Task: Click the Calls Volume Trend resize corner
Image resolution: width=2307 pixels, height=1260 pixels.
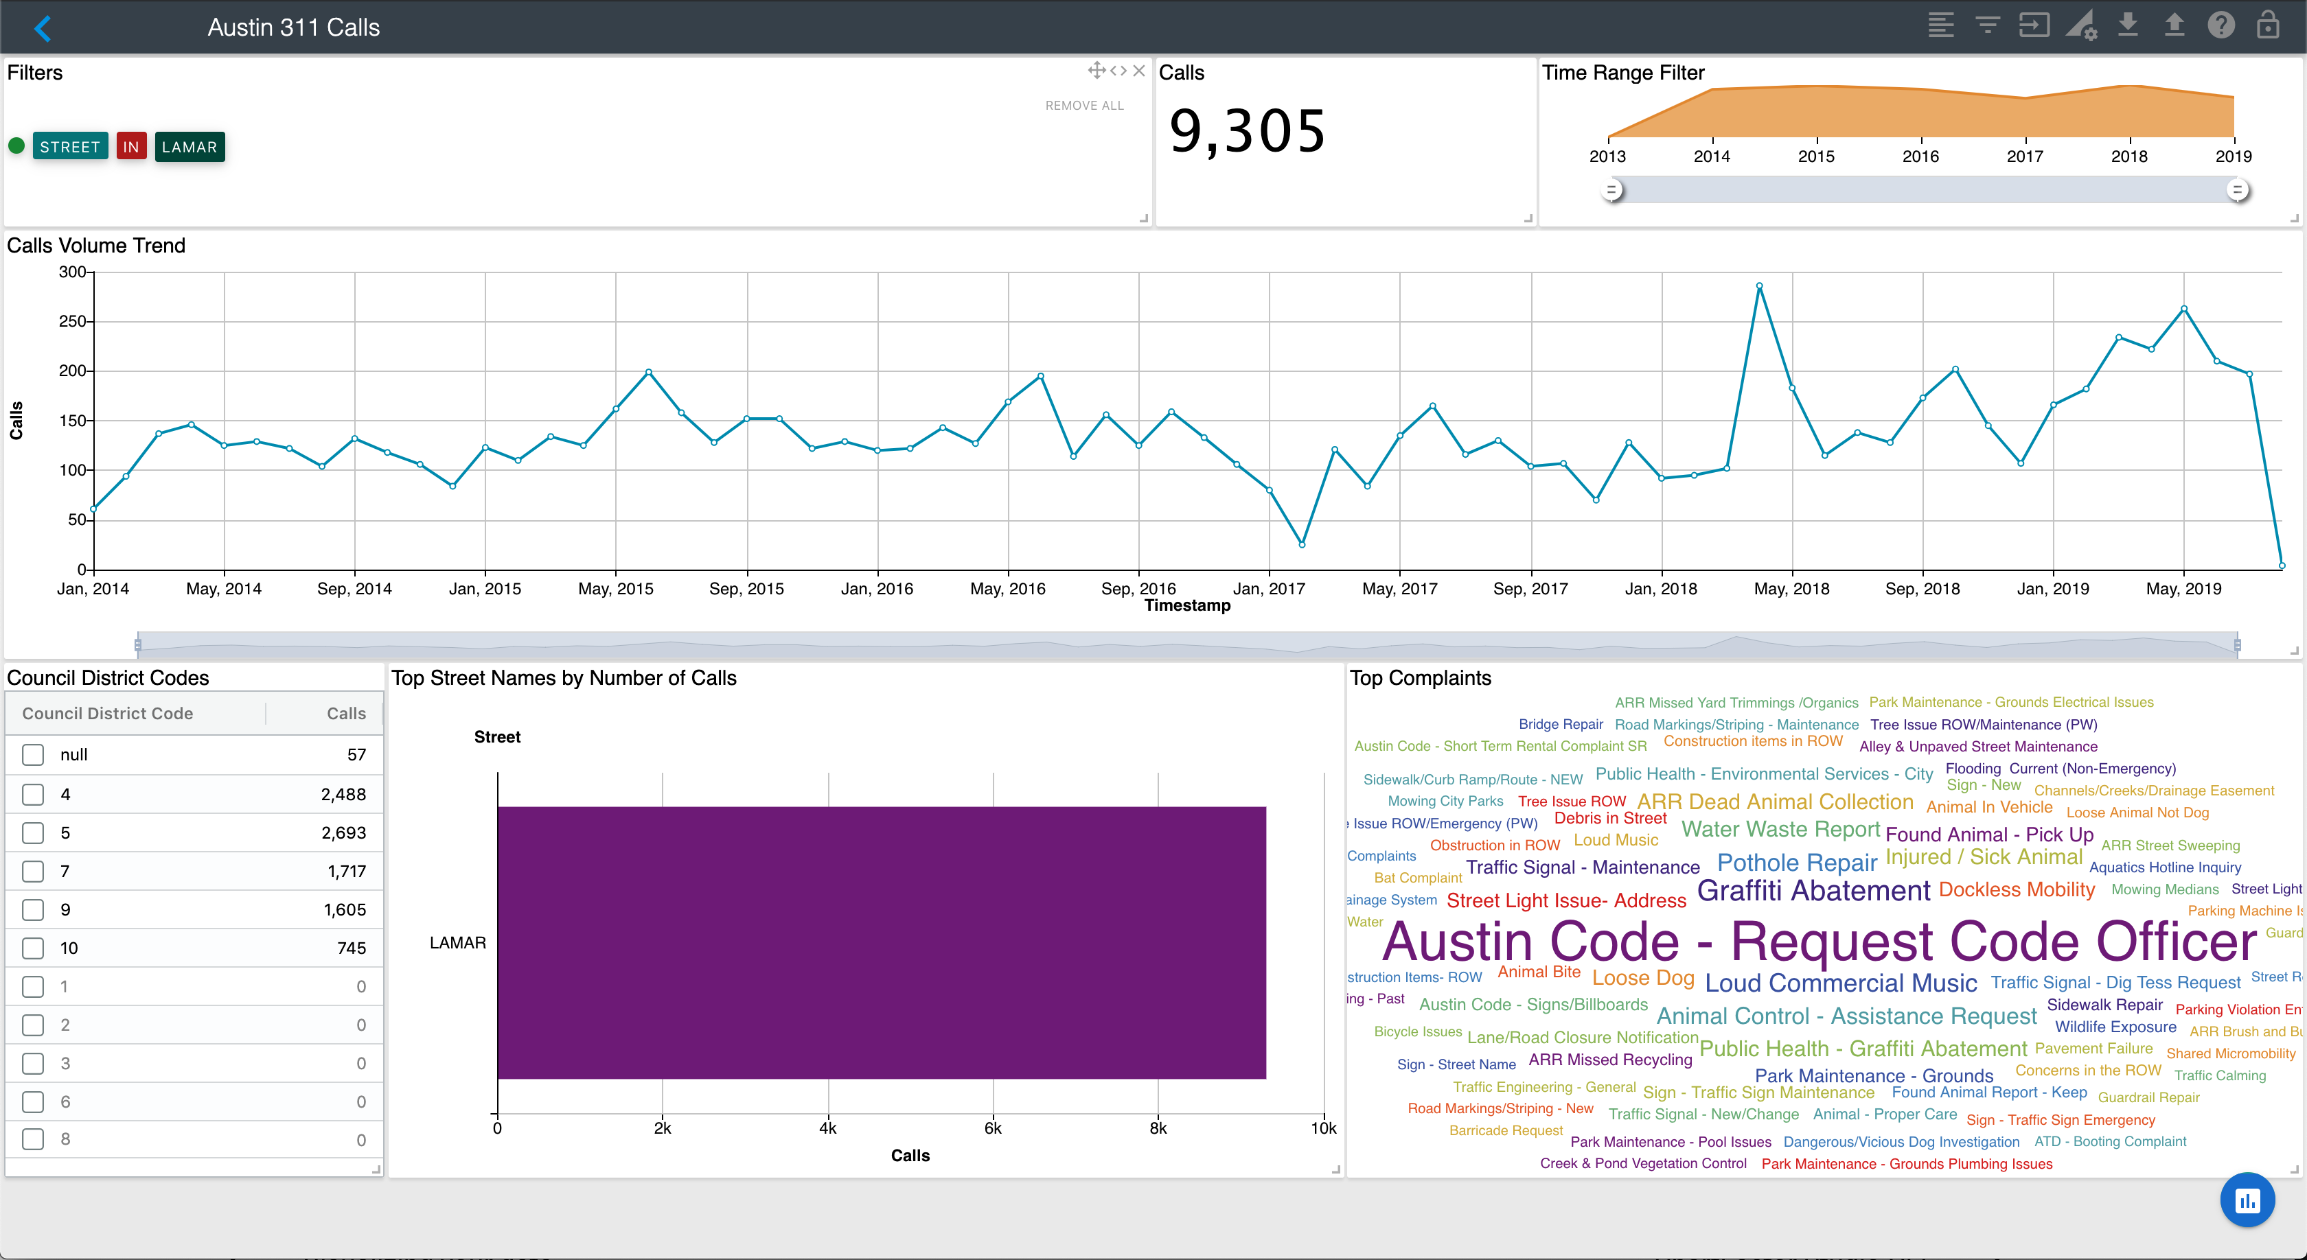Action: click(2295, 651)
